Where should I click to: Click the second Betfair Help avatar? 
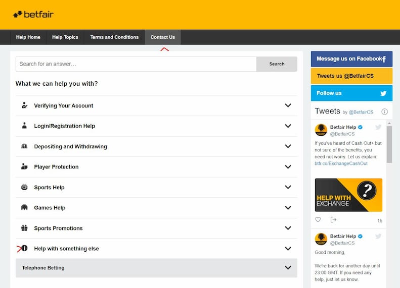321,239
